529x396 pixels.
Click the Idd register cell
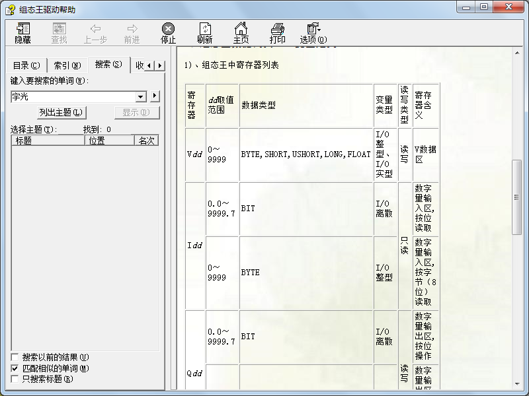[195, 246]
